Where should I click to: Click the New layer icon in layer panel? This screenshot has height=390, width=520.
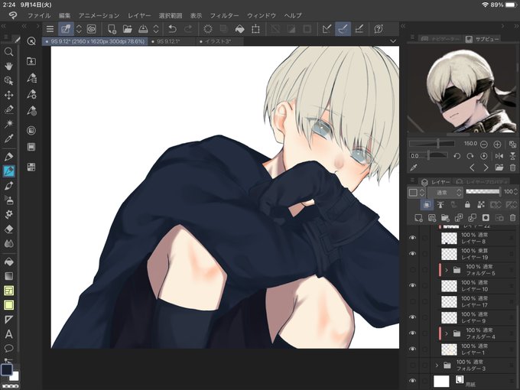pyautogui.click(x=418, y=218)
